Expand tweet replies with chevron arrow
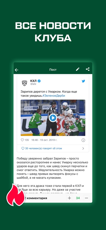This screenshot has height=230, width=106. point(83,148)
